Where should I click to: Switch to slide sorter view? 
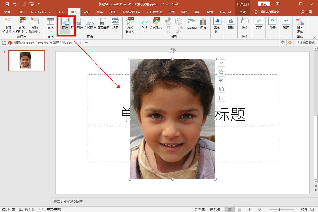(x=240, y=209)
